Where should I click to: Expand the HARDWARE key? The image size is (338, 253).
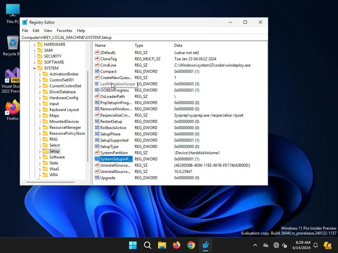coord(34,44)
